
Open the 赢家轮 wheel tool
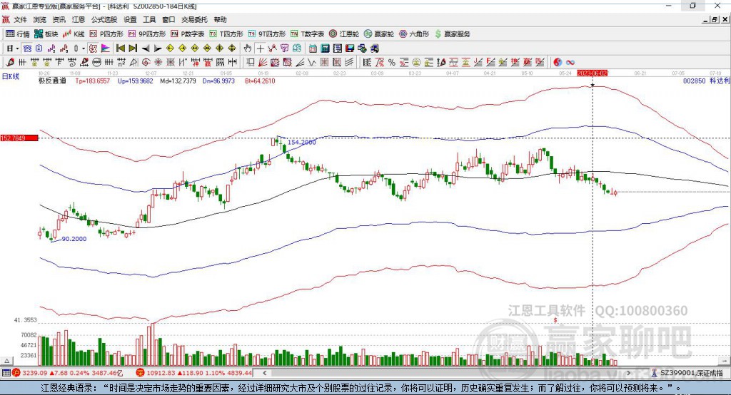coord(379,34)
